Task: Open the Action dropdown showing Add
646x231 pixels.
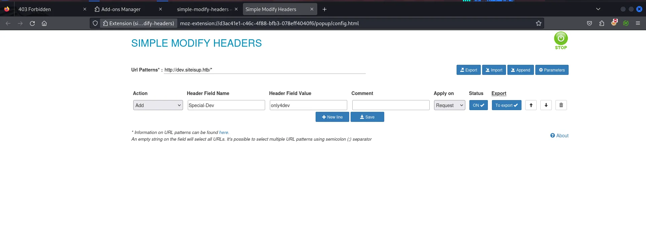Action: [x=158, y=105]
